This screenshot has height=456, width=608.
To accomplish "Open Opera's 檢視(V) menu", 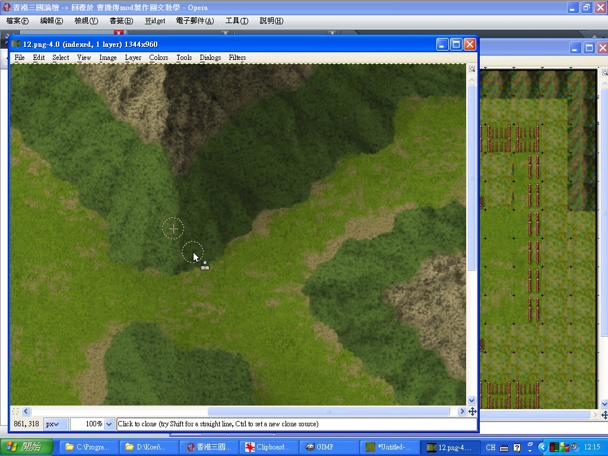I will point(86,21).
